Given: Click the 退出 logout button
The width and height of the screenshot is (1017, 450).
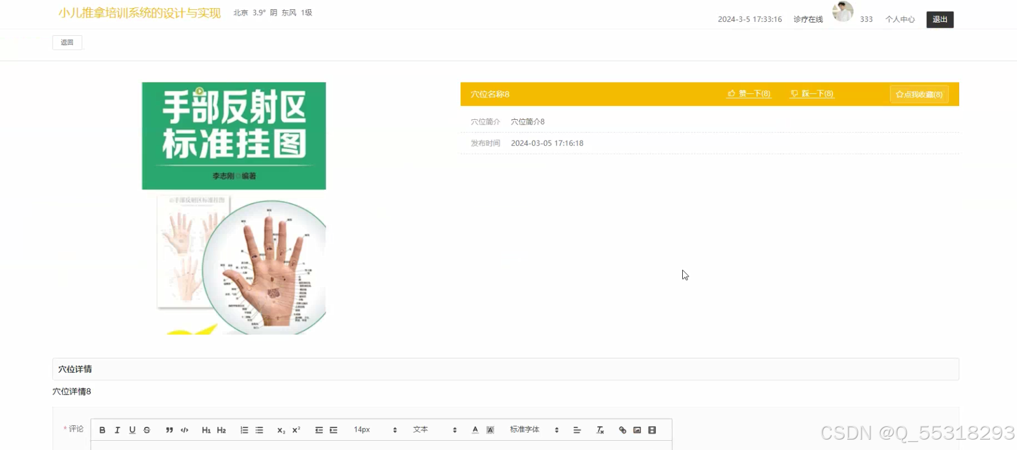Looking at the screenshot, I should tap(940, 20).
